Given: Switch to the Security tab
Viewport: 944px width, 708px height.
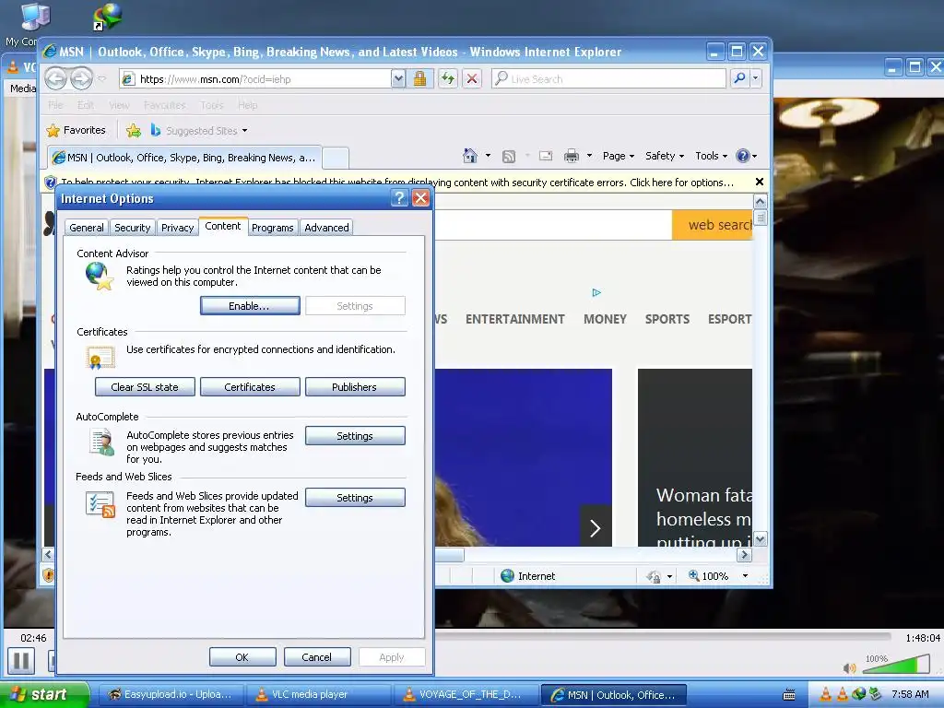Looking at the screenshot, I should pyautogui.click(x=132, y=228).
